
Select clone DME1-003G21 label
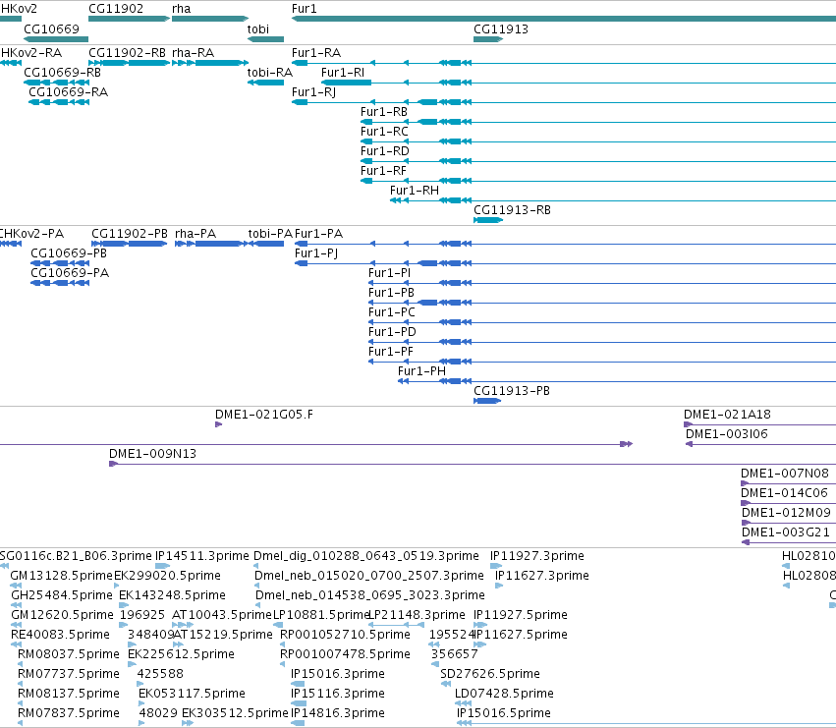[786, 533]
